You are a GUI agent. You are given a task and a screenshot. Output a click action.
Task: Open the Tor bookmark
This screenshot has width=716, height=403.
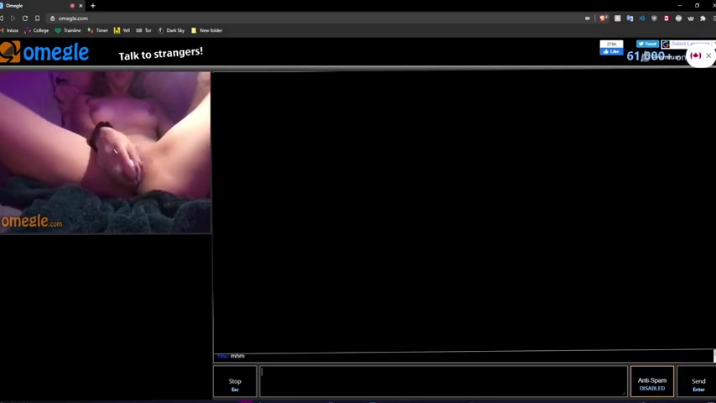[144, 30]
